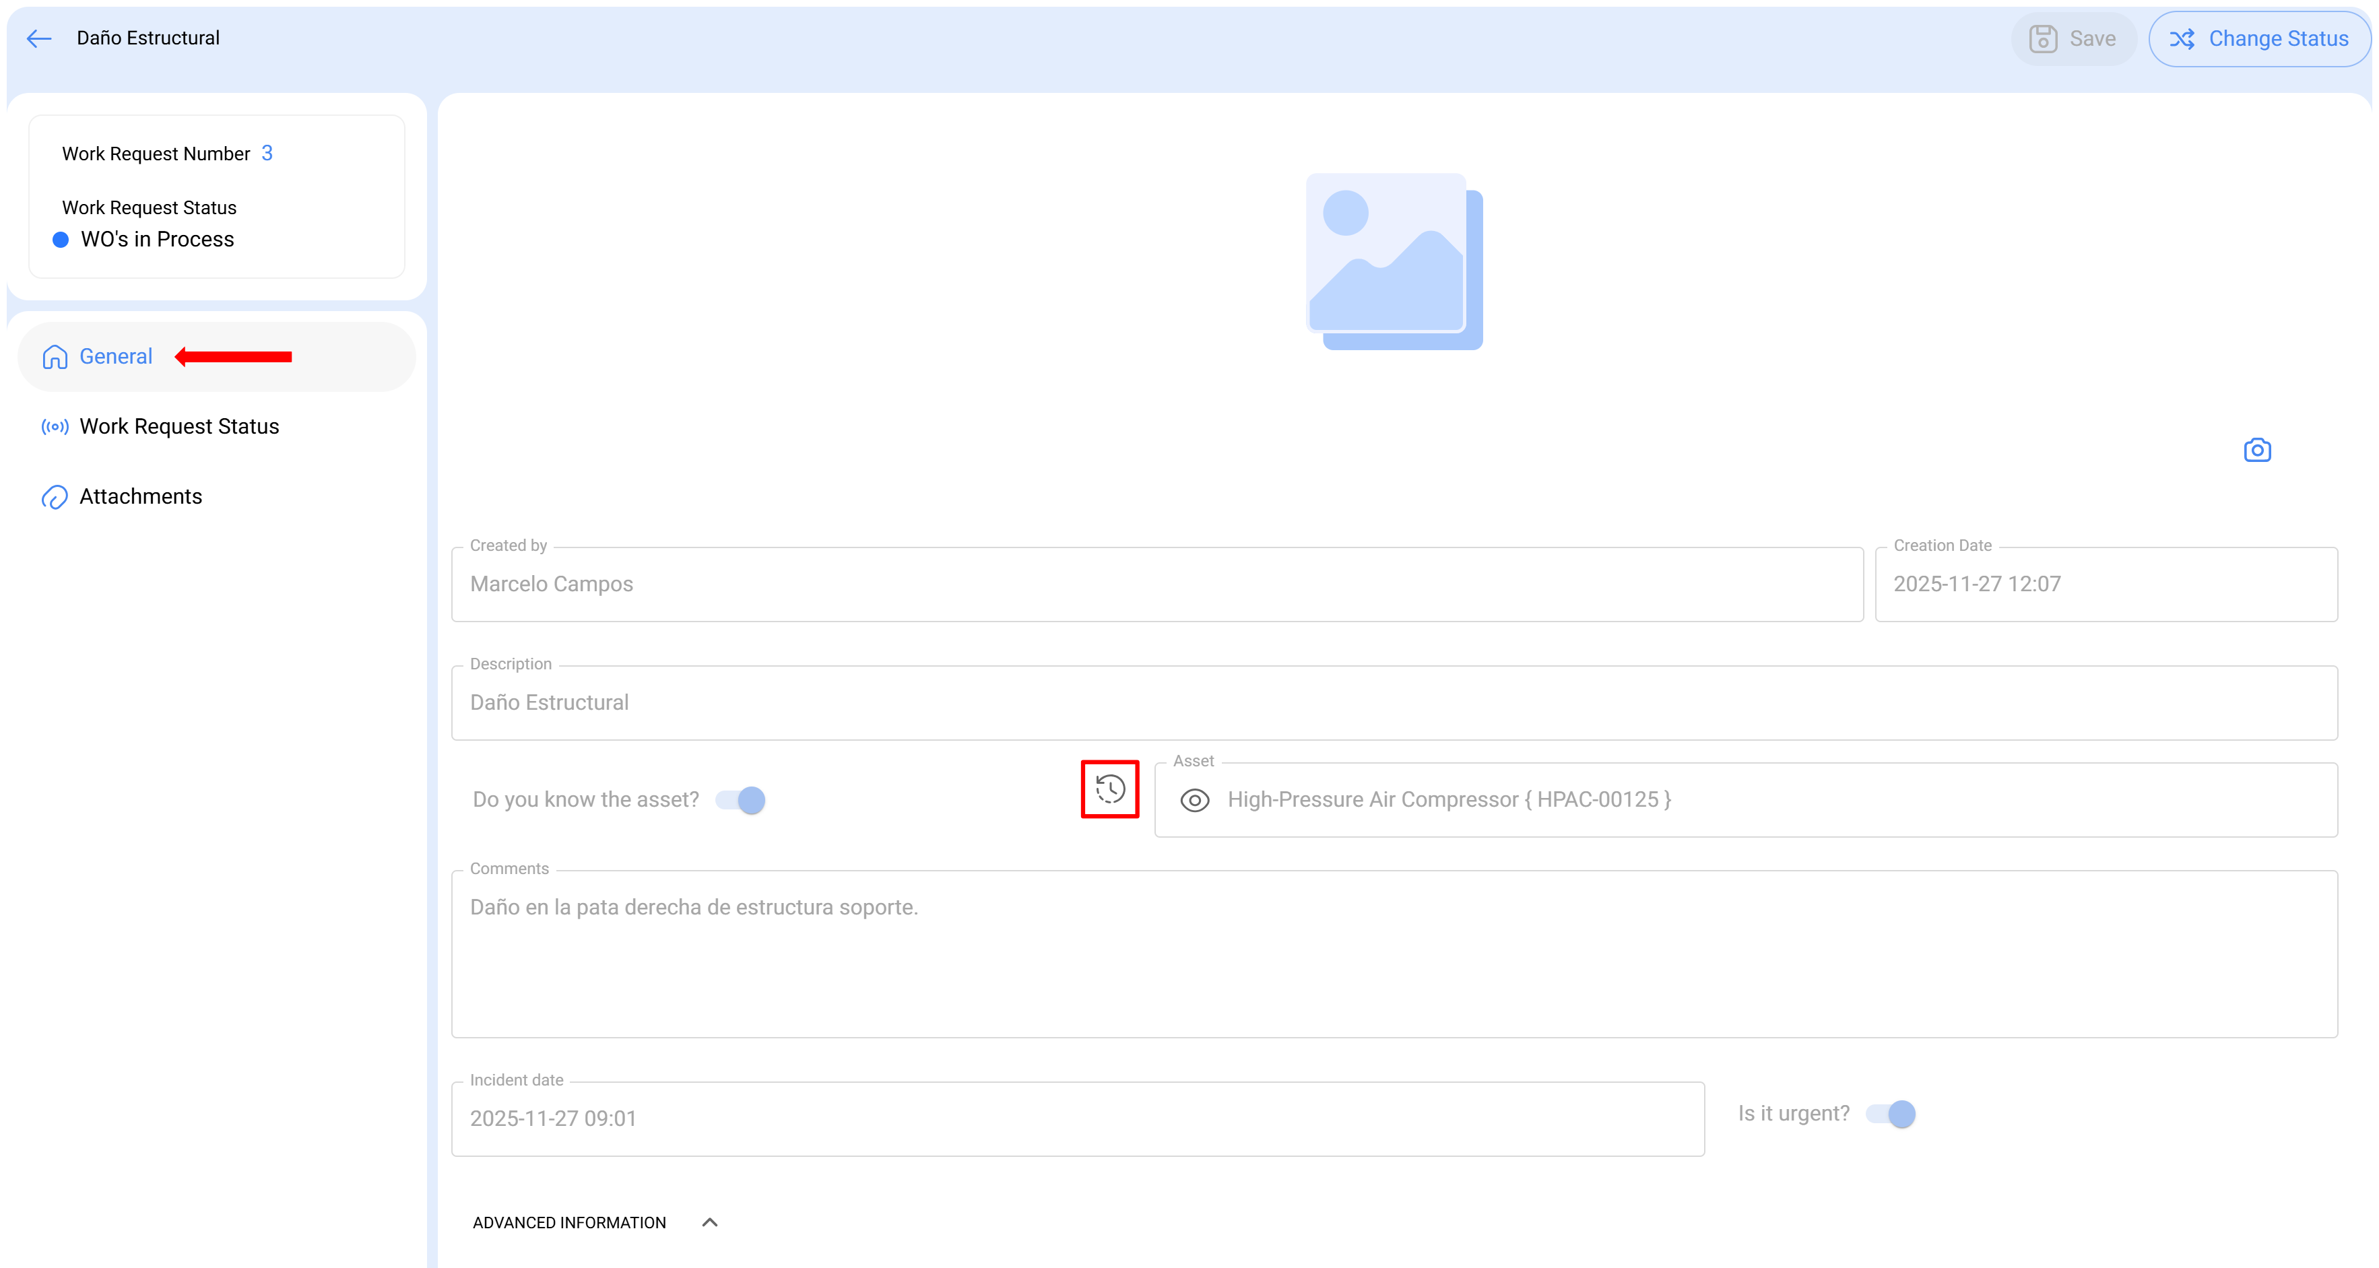
Task: Collapse Advanced Information chevron
Action: (x=709, y=1222)
